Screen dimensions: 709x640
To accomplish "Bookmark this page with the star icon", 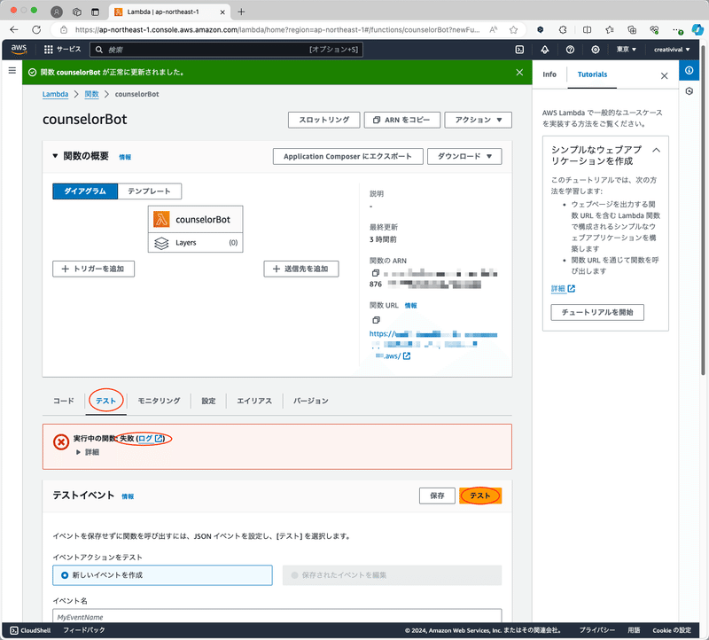I will click(x=513, y=30).
